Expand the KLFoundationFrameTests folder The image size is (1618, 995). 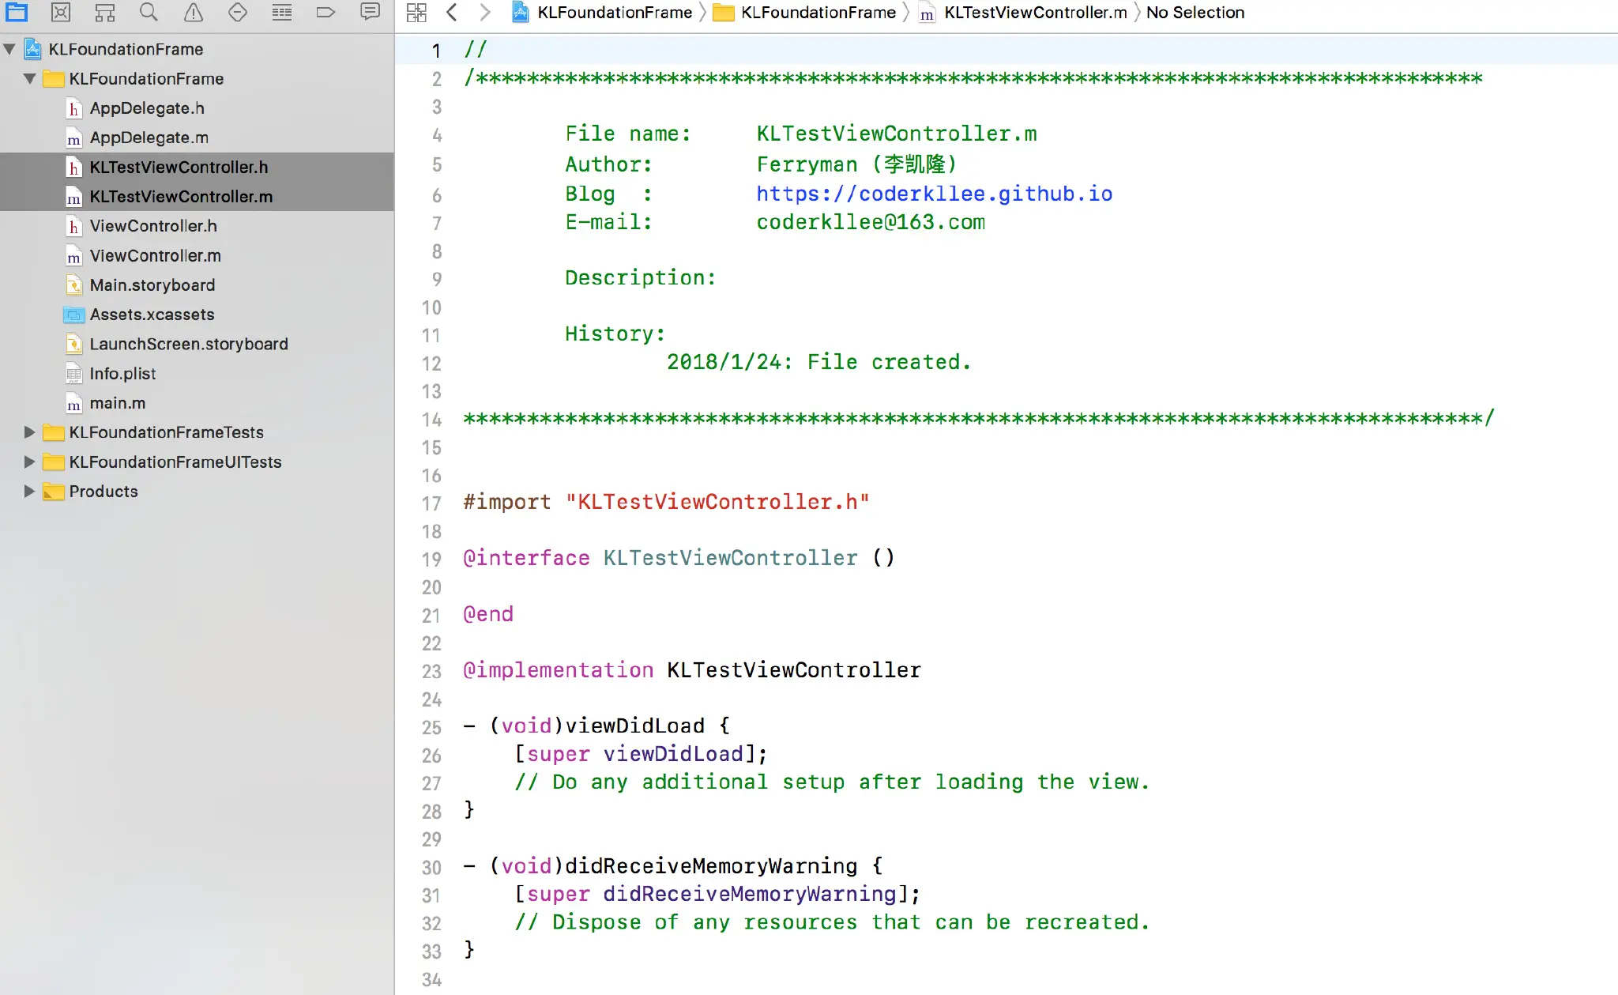(x=29, y=432)
